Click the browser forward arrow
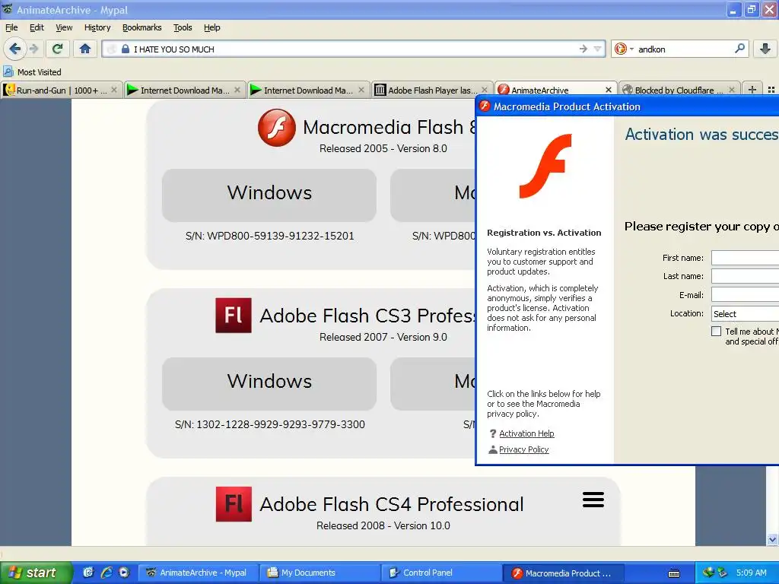The width and height of the screenshot is (779, 584). 33,49
